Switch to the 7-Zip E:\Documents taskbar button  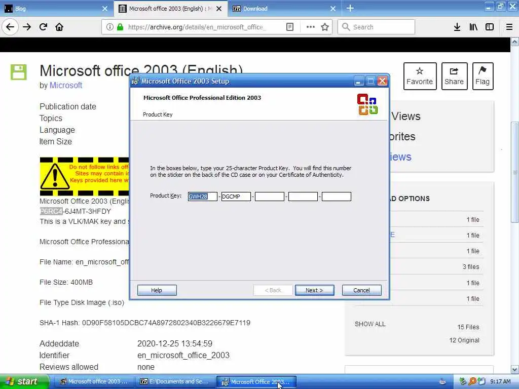point(174,381)
